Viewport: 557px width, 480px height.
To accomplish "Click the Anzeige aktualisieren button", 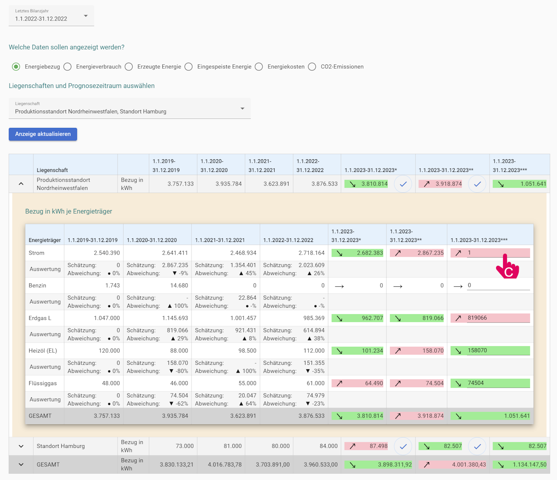I will point(43,134).
